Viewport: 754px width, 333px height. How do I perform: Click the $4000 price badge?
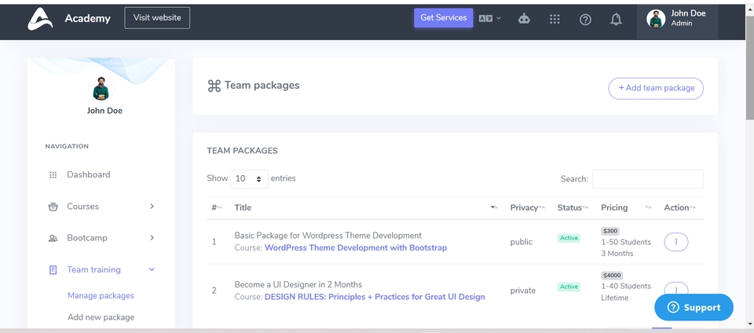click(x=612, y=276)
